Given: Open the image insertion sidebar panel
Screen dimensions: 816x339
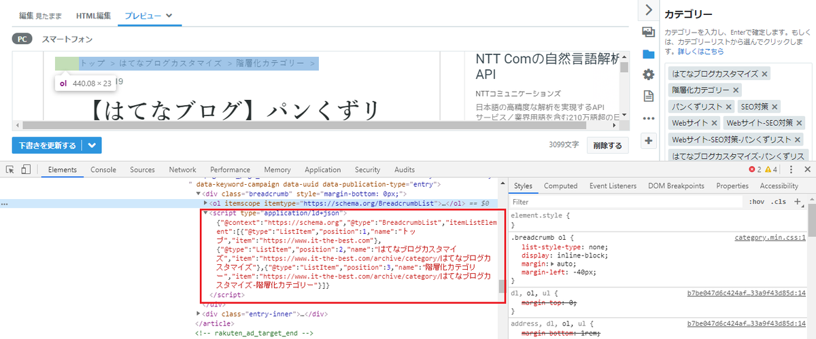Looking at the screenshot, I should 649,32.
